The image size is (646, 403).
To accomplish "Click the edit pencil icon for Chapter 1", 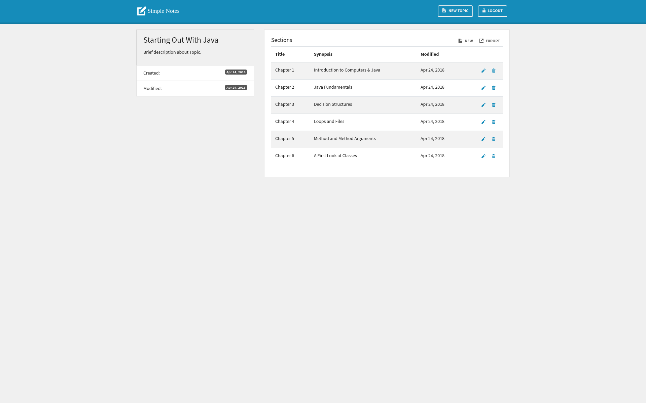I will pos(483,71).
